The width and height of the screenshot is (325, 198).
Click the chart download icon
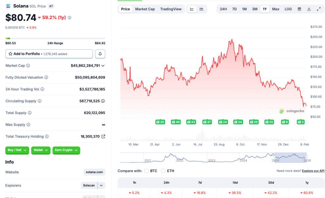pos(308,9)
